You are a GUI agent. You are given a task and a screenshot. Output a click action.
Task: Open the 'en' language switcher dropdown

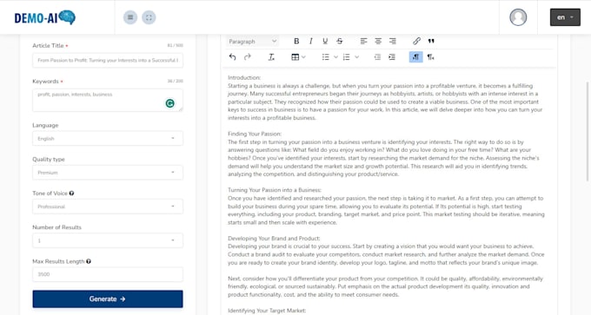click(565, 17)
